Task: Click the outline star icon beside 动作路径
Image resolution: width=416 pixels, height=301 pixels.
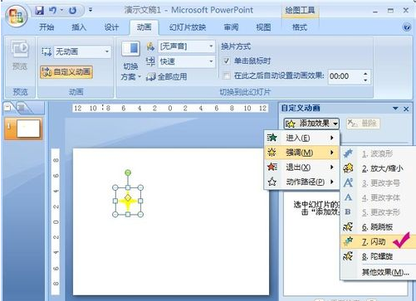Action: click(272, 182)
